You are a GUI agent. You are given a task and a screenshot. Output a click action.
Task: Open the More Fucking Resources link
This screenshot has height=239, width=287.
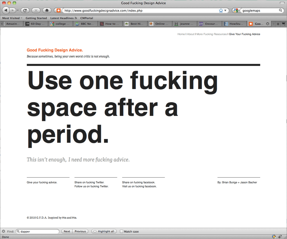tap(211, 34)
